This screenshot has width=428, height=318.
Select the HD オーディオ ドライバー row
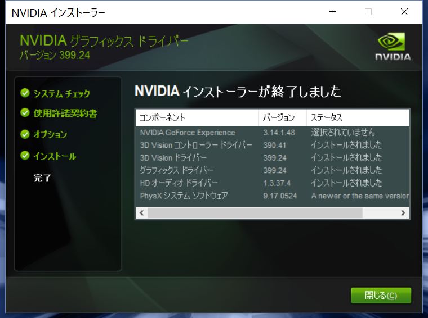coord(273,183)
